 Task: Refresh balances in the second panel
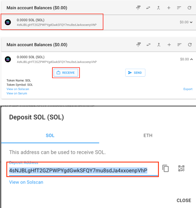190,45
